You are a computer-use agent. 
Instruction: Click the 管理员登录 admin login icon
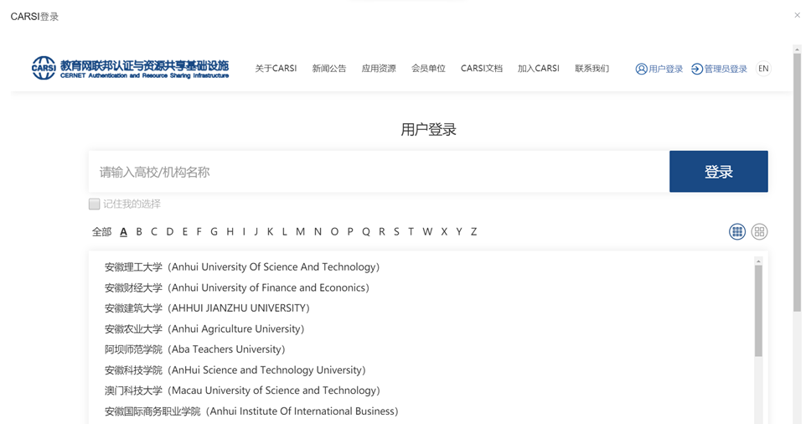tap(697, 69)
